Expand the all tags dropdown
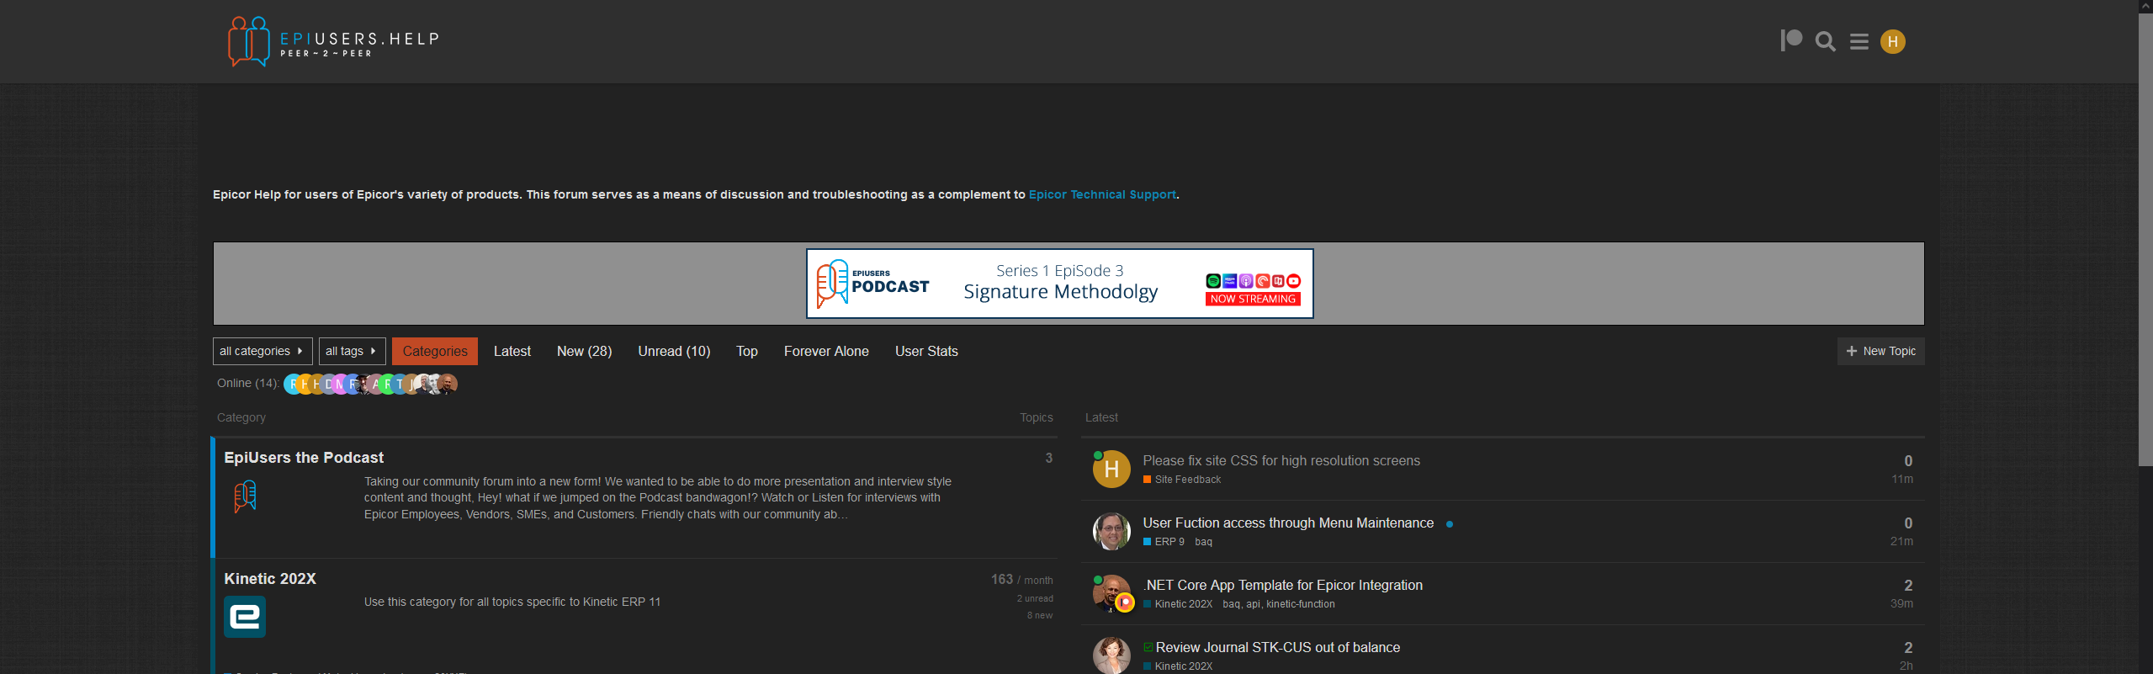Viewport: 2153px width, 674px height. tap(353, 351)
